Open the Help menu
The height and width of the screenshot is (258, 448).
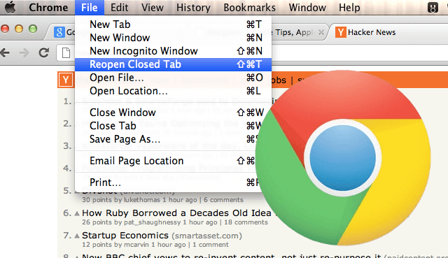pyautogui.click(x=349, y=8)
